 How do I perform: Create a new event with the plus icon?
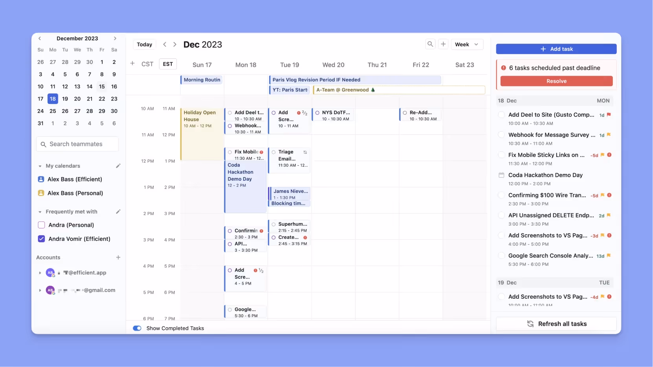(444, 44)
